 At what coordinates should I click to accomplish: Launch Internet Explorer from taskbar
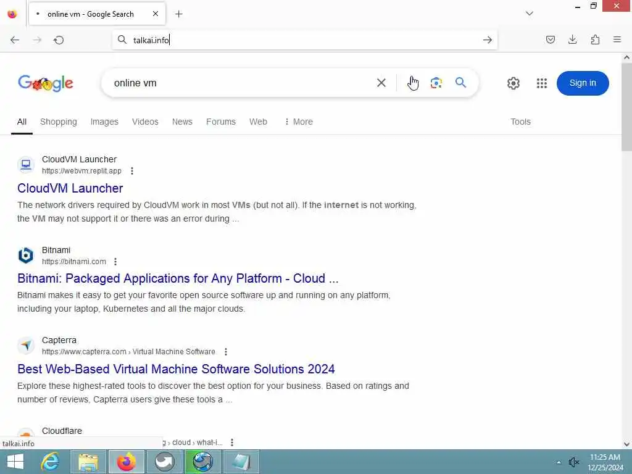click(x=51, y=462)
